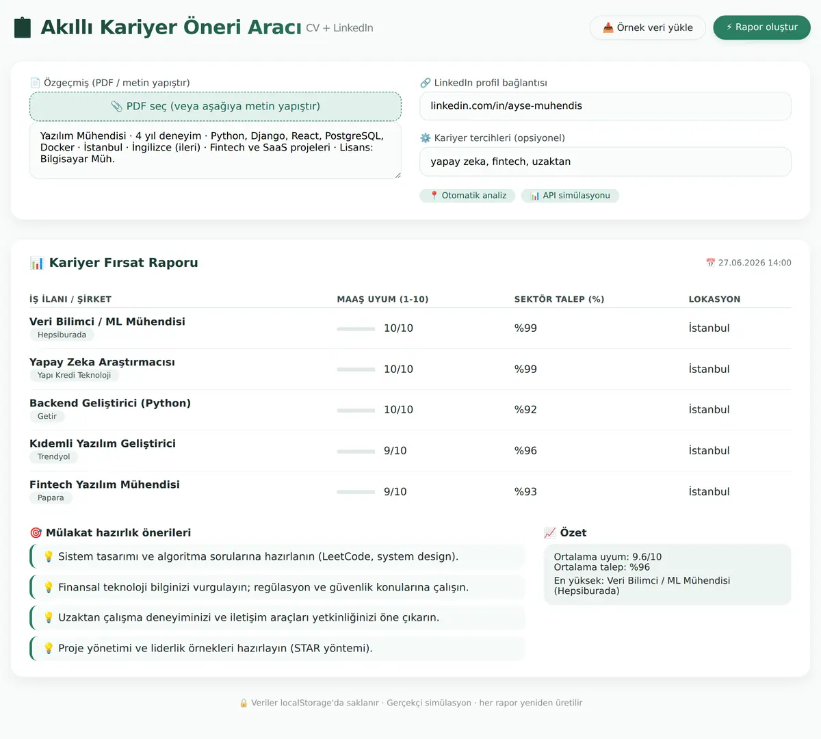Image resolution: width=821 pixels, height=739 pixels.
Task: Click the lightbulb icon of the Uzaktan çalışma tip
Action: pyautogui.click(x=49, y=617)
